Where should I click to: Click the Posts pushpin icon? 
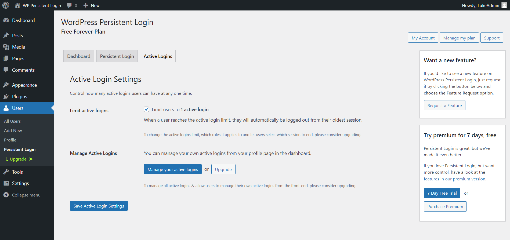click(x=6, y=35)
